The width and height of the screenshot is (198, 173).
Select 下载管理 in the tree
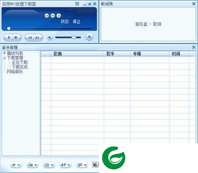coord(15,58)
